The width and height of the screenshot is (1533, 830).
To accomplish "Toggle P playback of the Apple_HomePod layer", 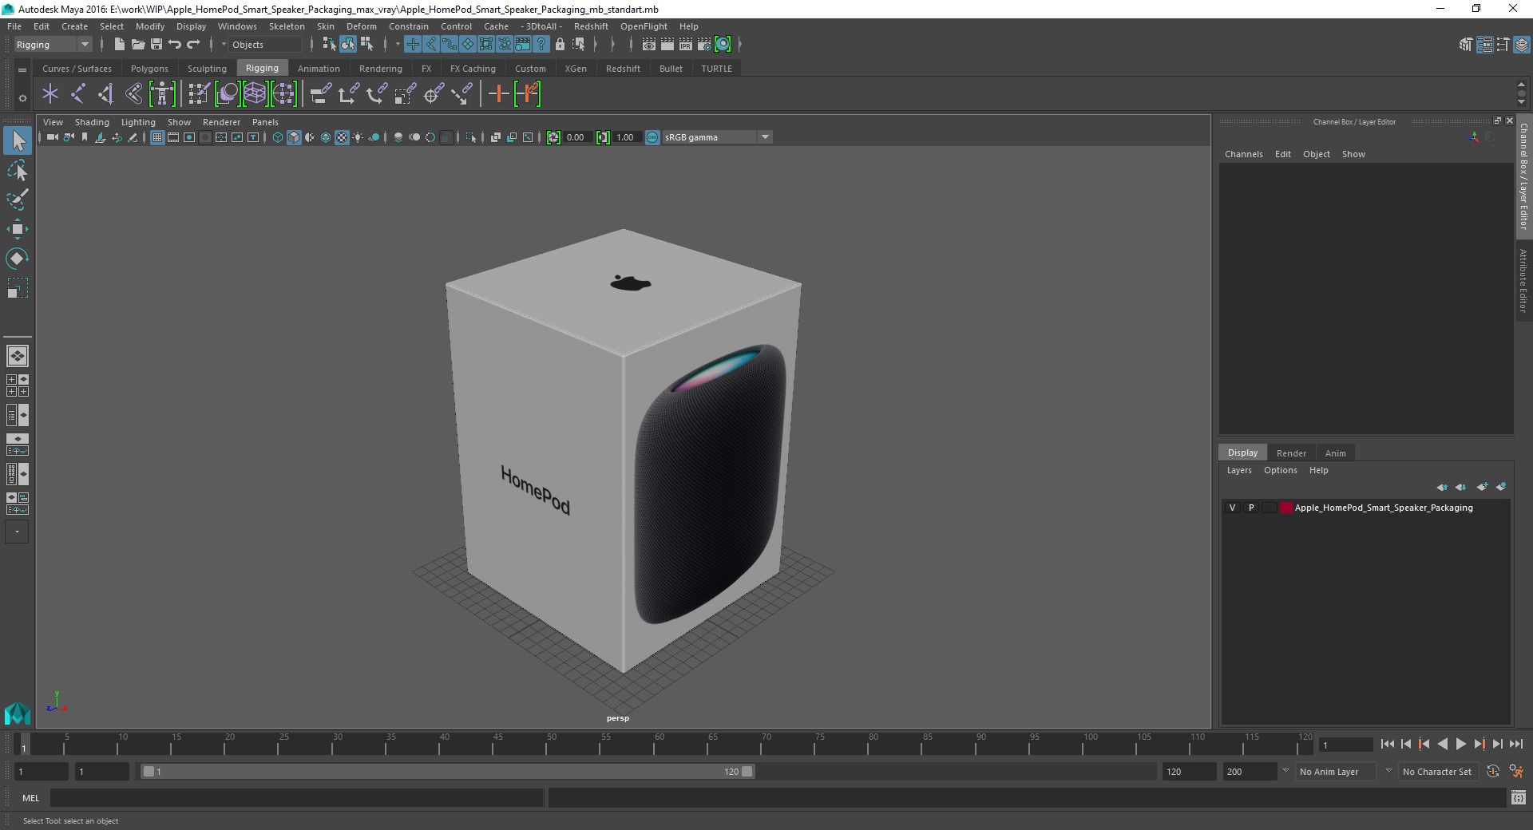I will coord(1251,508).
